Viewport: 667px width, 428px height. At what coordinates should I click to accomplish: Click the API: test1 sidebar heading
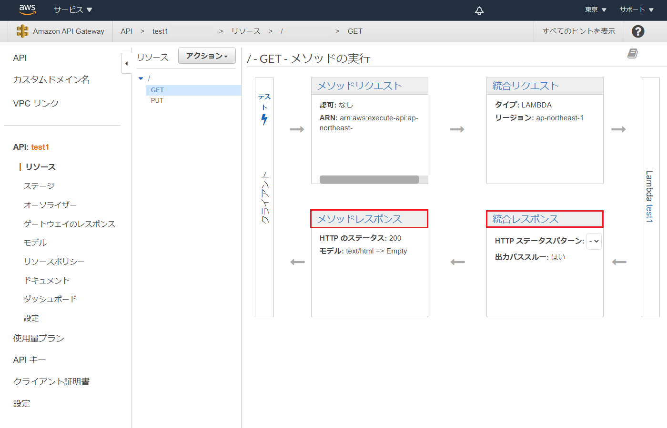click(31, 147)
